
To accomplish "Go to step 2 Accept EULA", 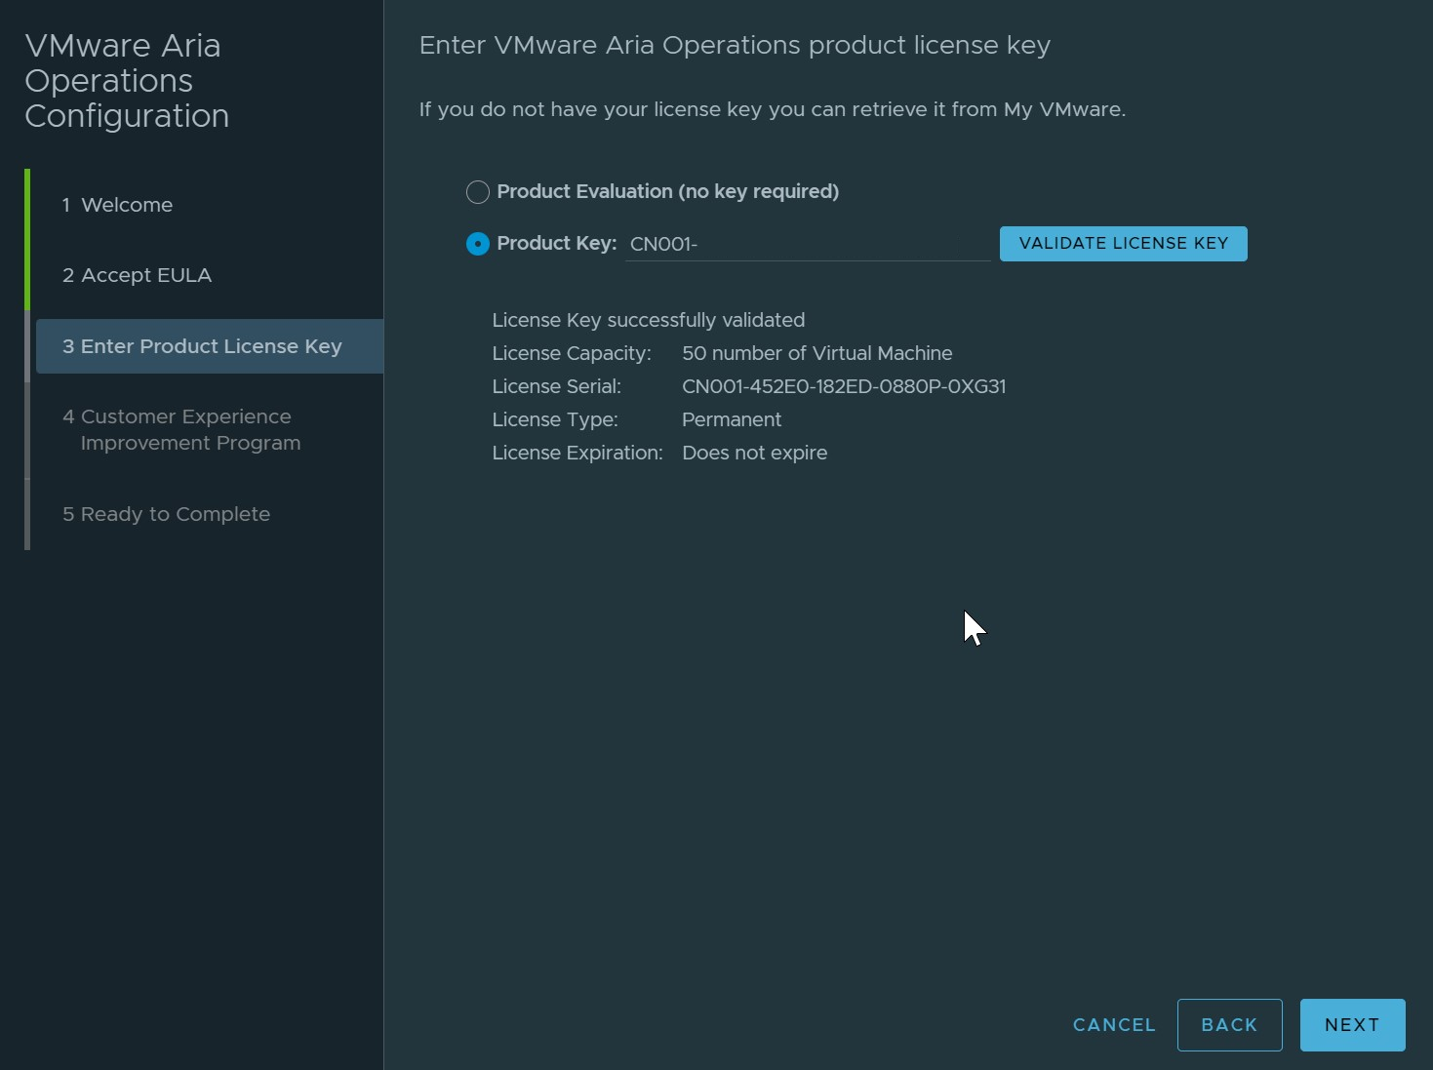I will coord(137,275).
